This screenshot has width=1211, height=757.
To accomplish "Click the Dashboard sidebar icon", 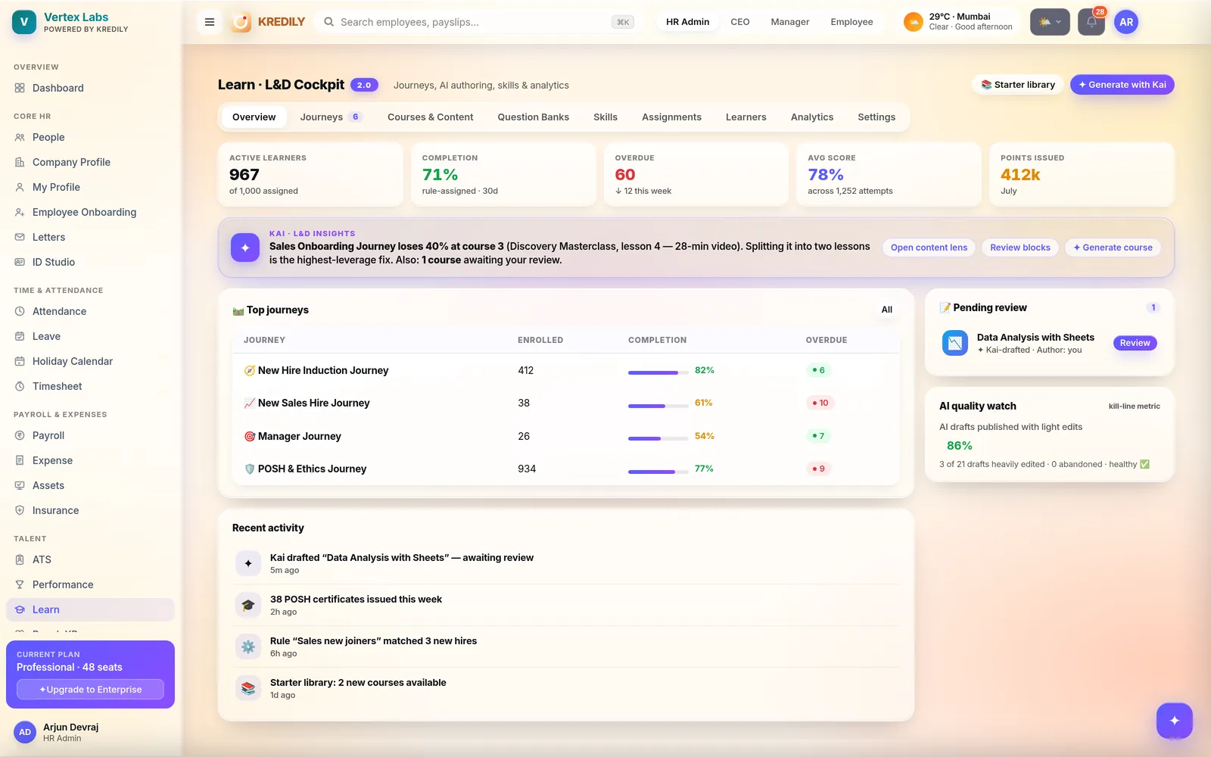I will [x=20, y=88].
